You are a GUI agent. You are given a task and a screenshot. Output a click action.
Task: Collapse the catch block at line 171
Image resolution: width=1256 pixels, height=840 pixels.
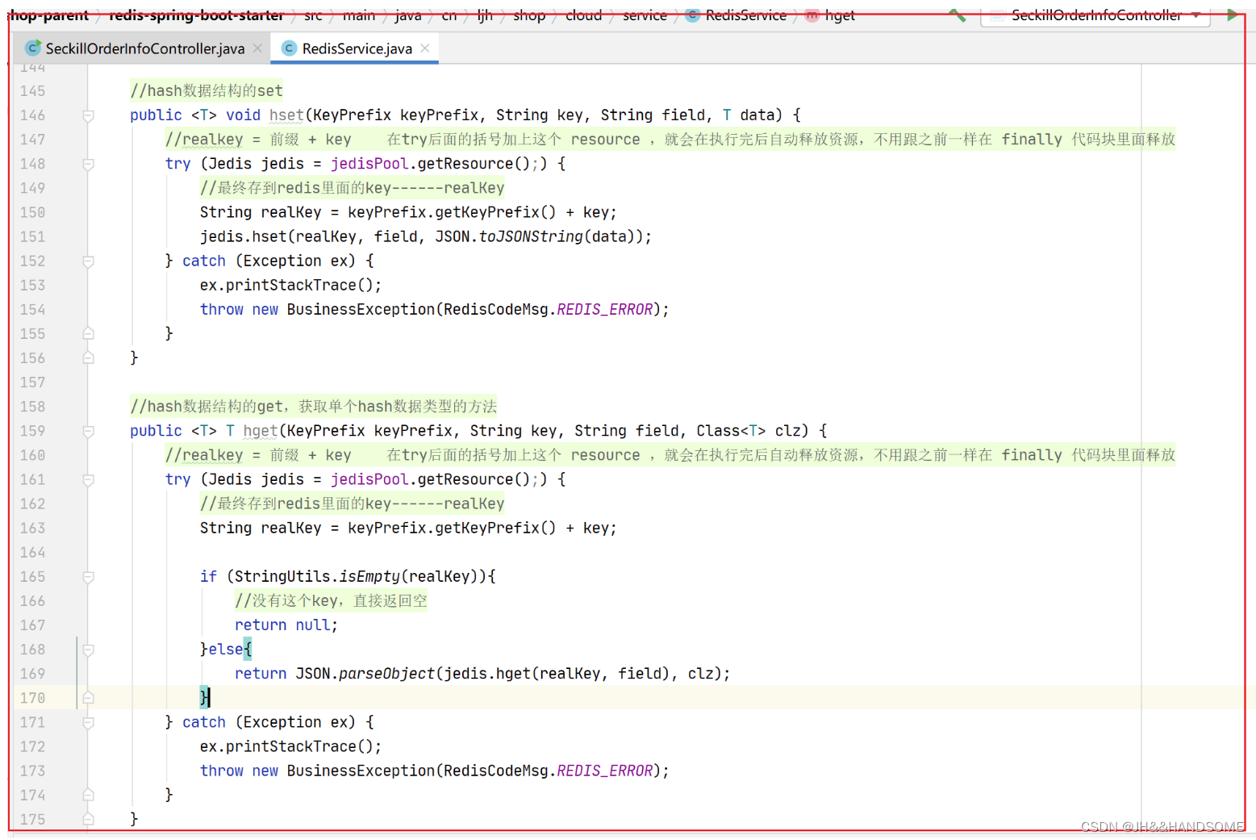coord(89,722)
